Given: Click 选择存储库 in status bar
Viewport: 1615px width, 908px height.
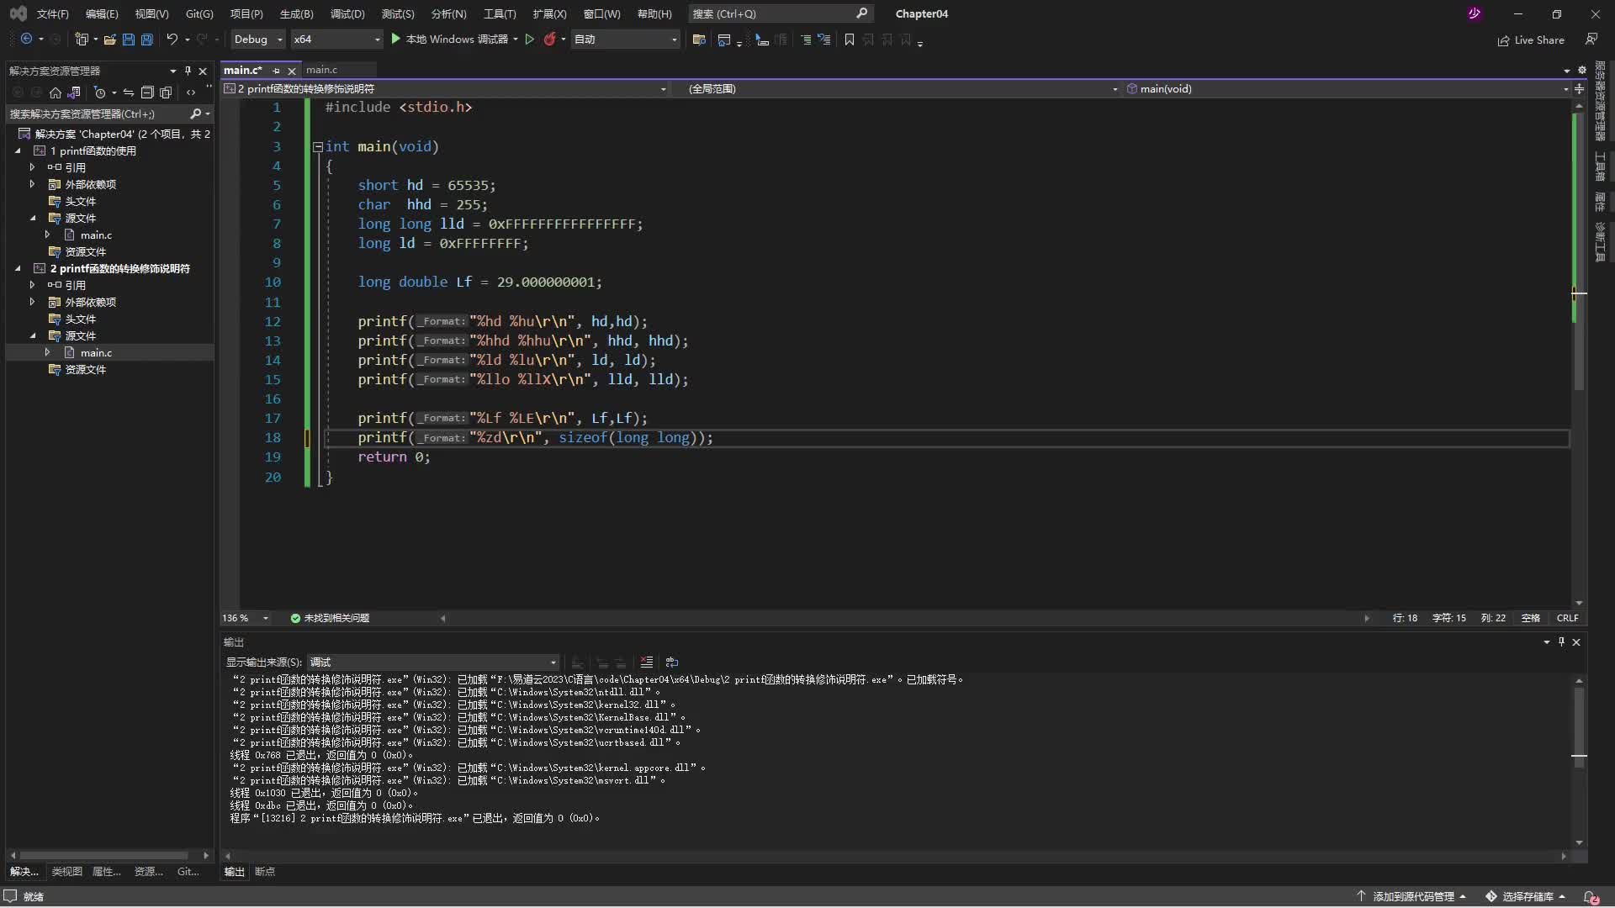Looking at the screenshot, I should pyautogui.click(x=1526, y=896).
